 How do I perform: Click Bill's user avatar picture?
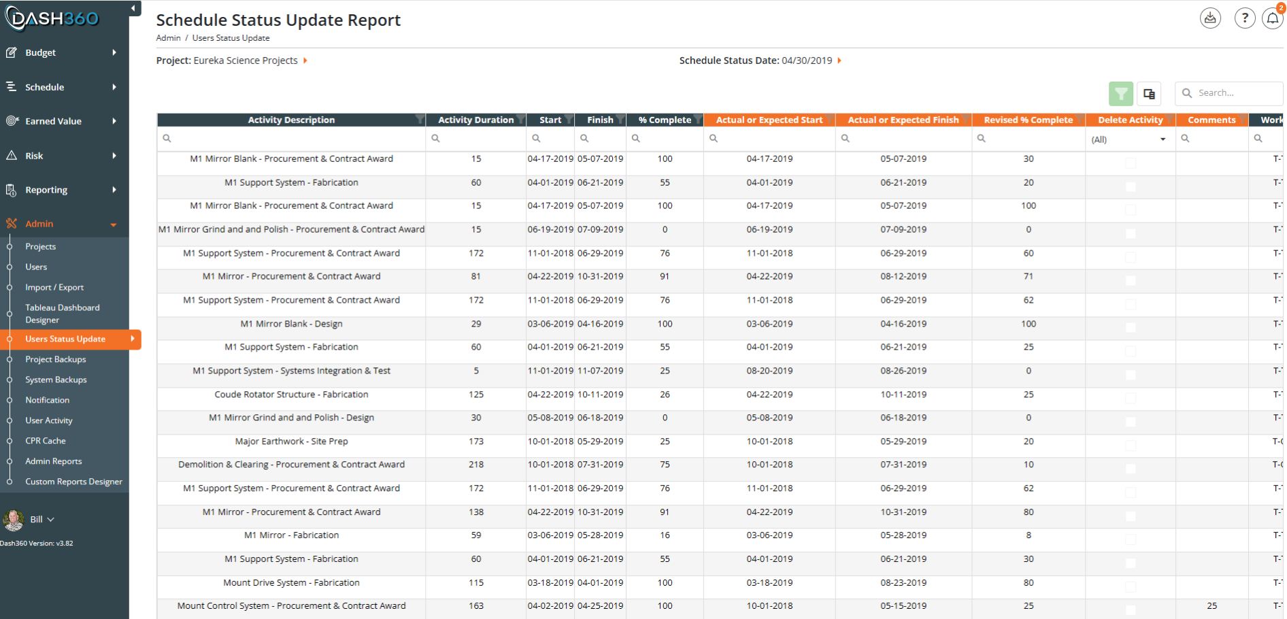coord(13,520)
